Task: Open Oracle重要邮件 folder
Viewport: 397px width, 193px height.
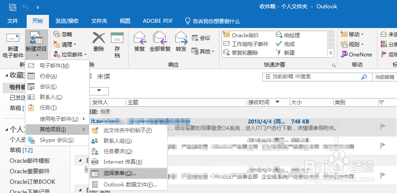Action: [x=30, y=171]
